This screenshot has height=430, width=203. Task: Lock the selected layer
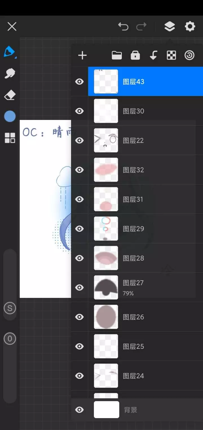pos(135,55)
